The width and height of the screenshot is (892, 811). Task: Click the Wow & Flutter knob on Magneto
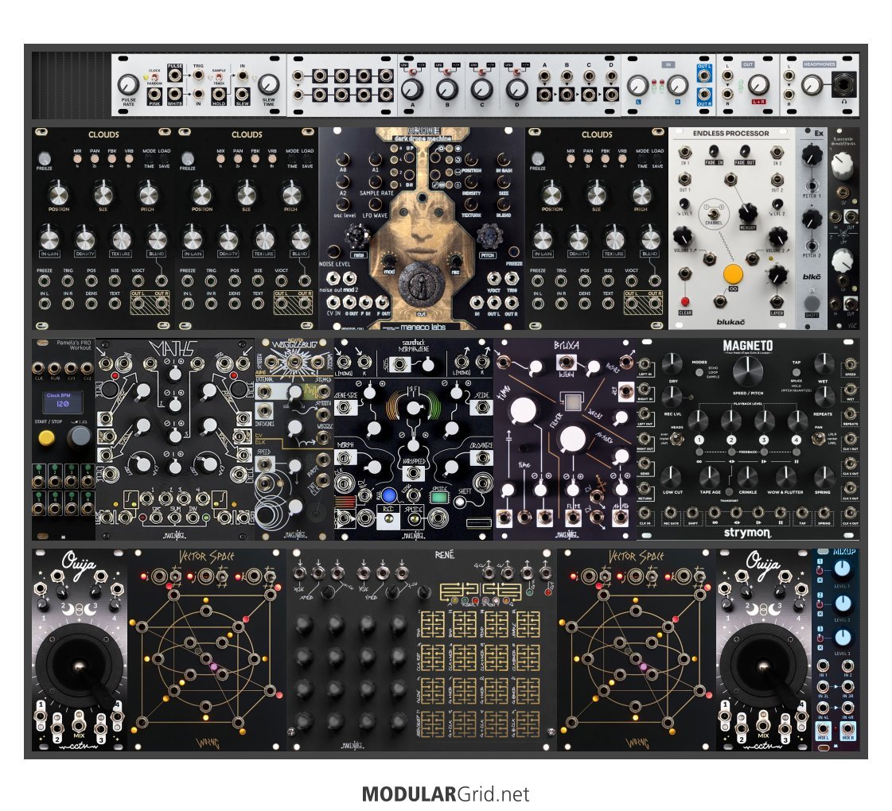(785, 476)
